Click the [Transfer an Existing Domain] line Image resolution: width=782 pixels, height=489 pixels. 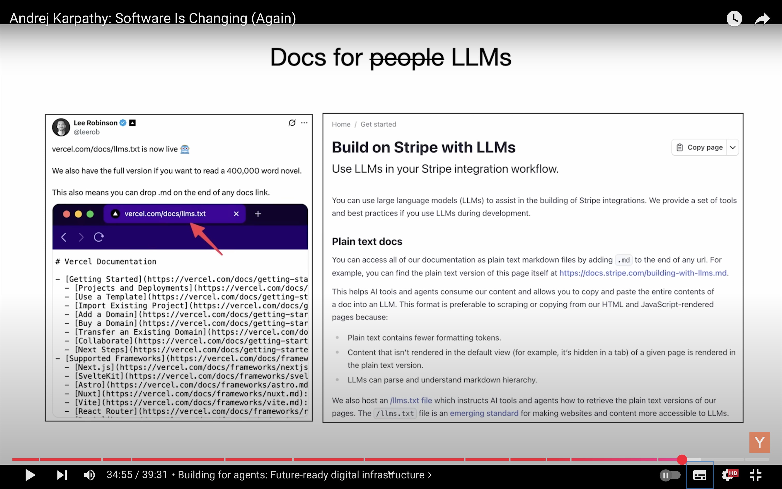[x=186, y=332]
